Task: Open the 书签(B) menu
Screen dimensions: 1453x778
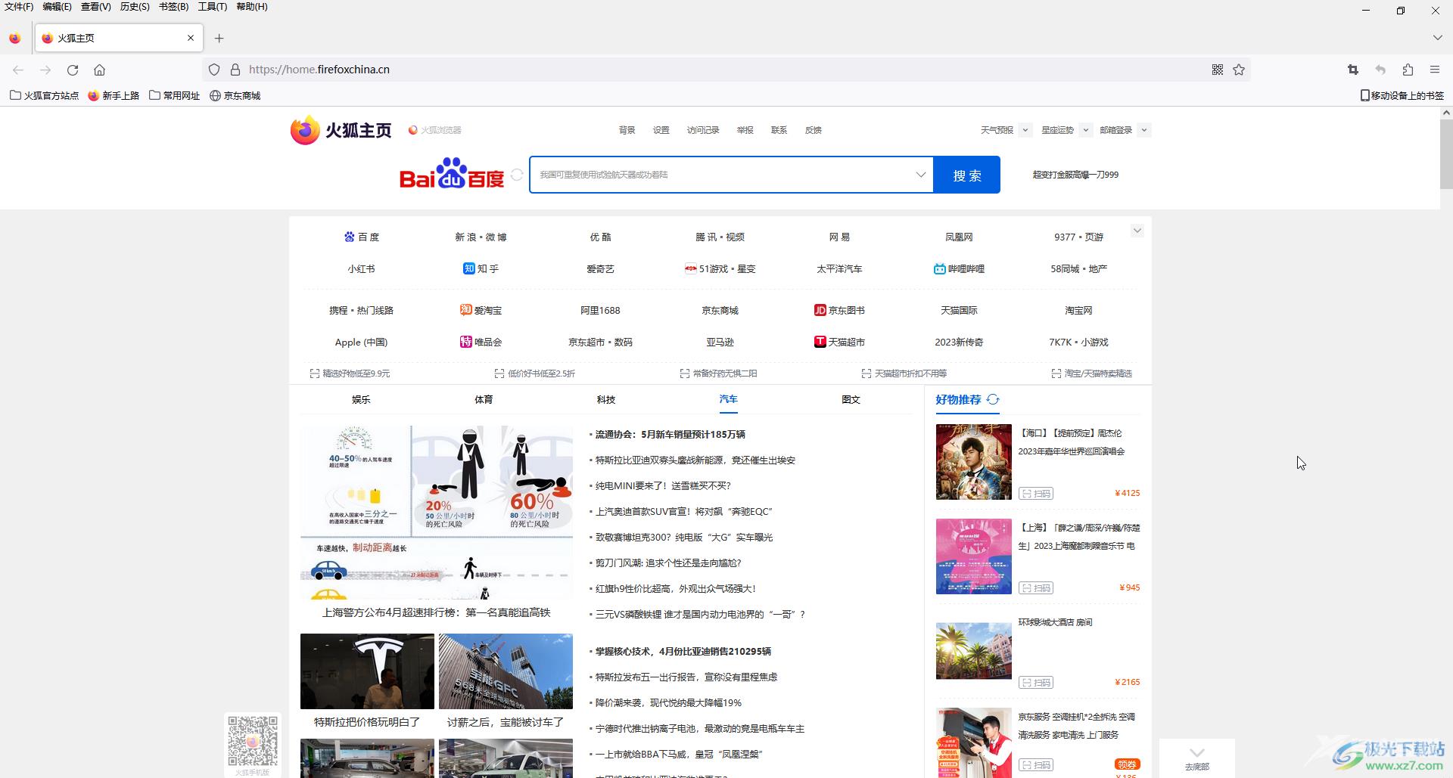Action: point(173,7)
